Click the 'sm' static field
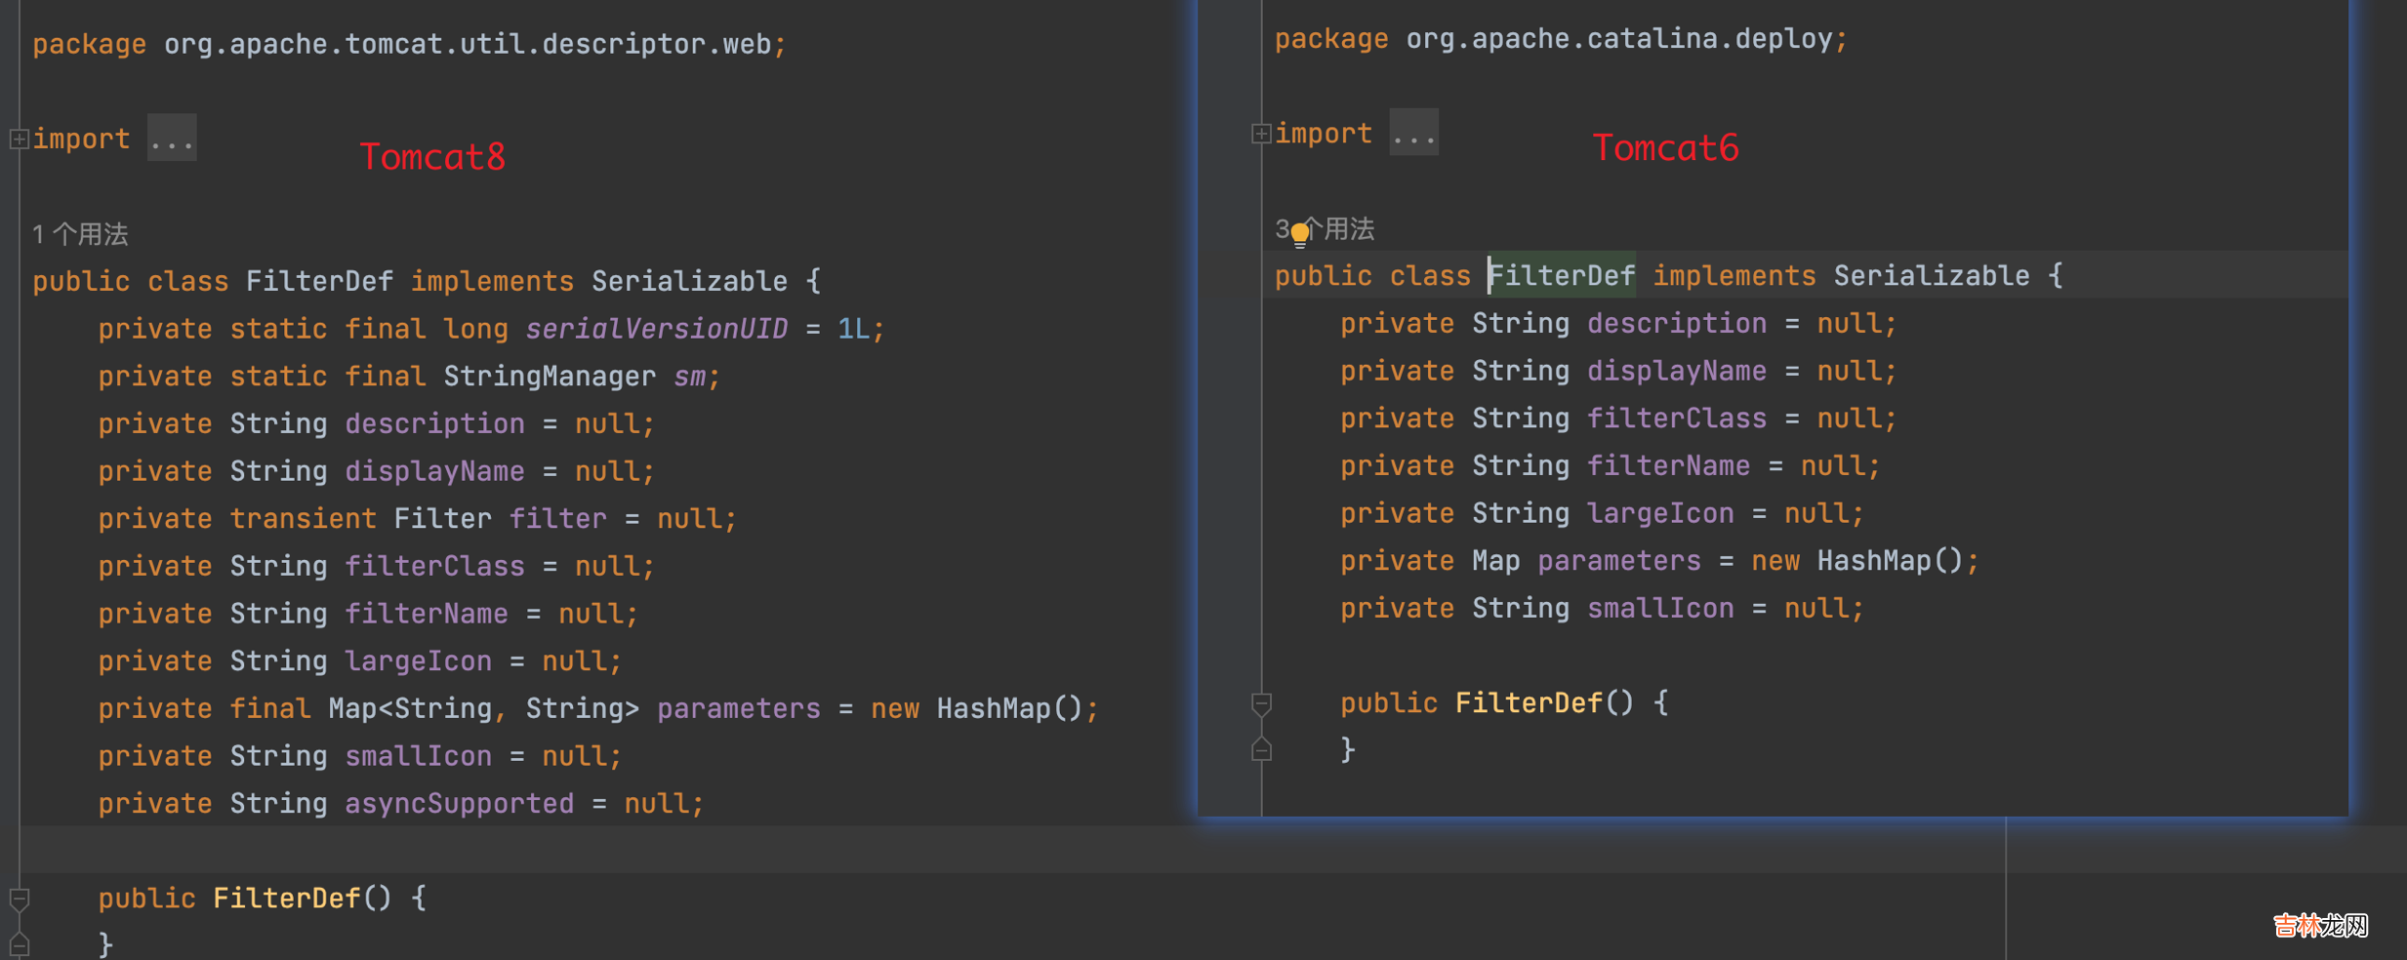 (690, 377)
